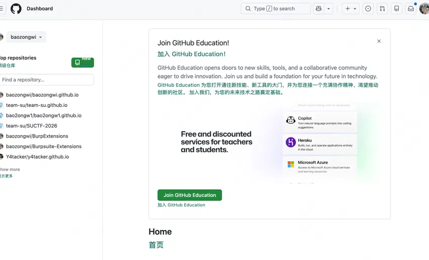Open the team-su/SUCTF-2026 repository link
The width and height of the screenshot is (429, 260).
(31, 125)
